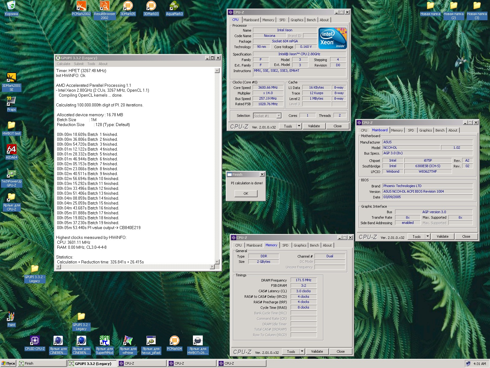Open the Submit menu in GPUPI

pyautogui.click(x=79, y=64)
